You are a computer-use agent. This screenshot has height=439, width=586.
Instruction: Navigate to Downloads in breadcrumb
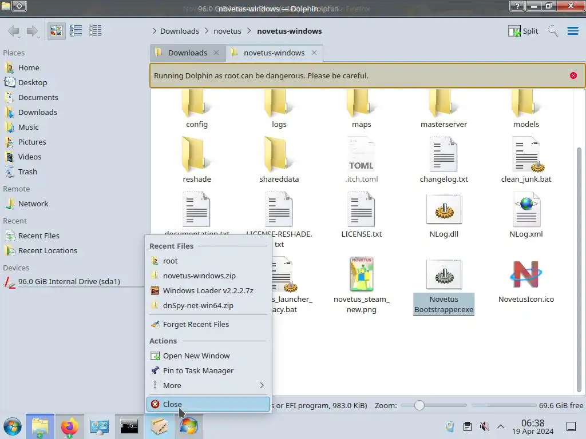[179, 31]
